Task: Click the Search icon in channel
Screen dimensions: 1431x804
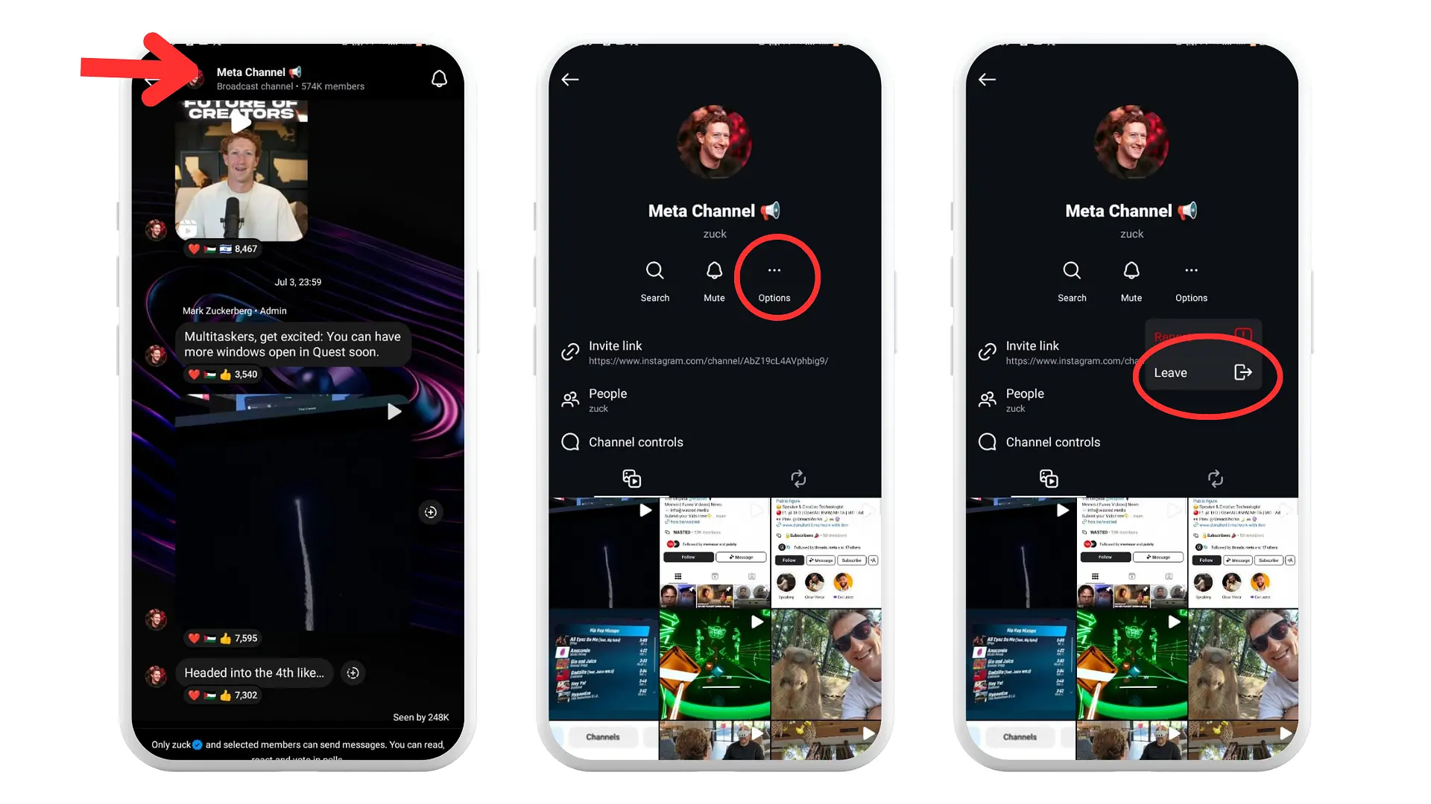Action: pyautogui.click(x=654, y=270)
